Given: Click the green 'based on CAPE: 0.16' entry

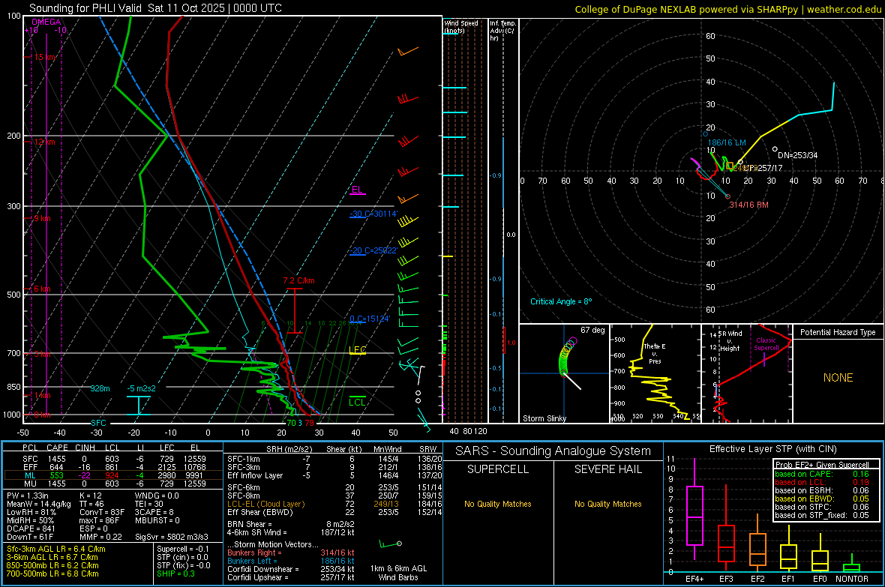Looking at the screenshot, I should coord(822,474).
